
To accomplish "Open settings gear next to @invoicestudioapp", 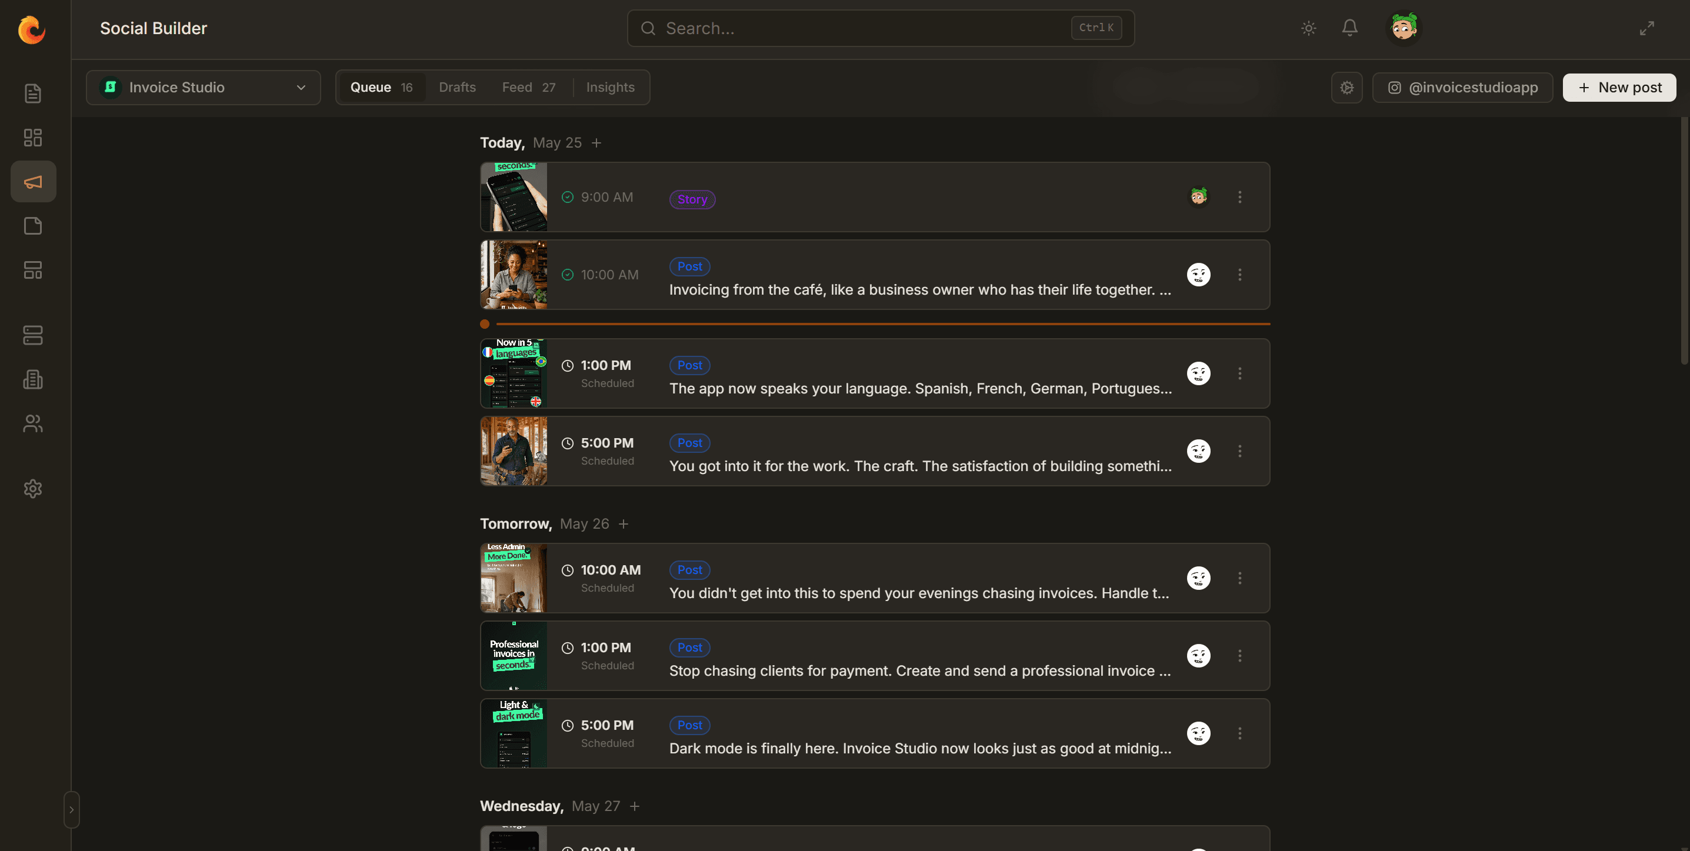I will point(1347,87).
